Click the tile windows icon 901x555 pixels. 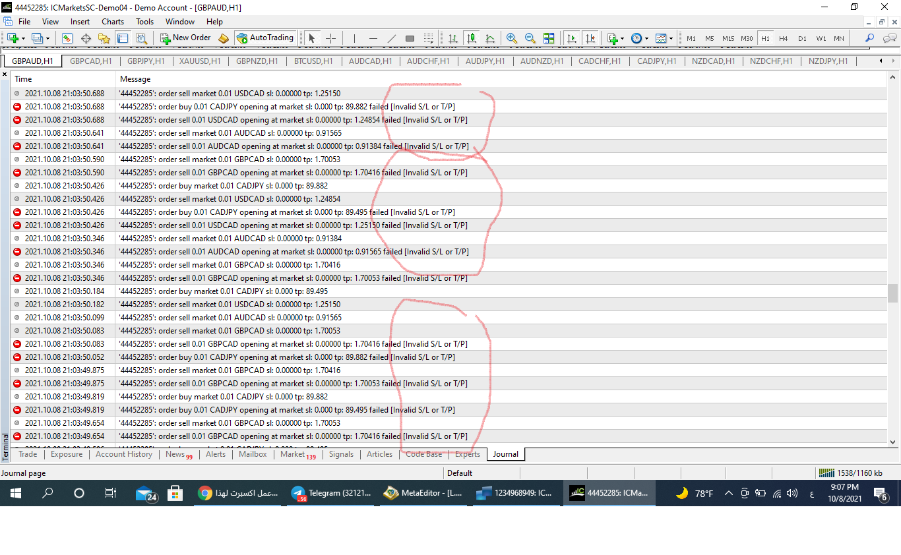[x=549, y=38]
